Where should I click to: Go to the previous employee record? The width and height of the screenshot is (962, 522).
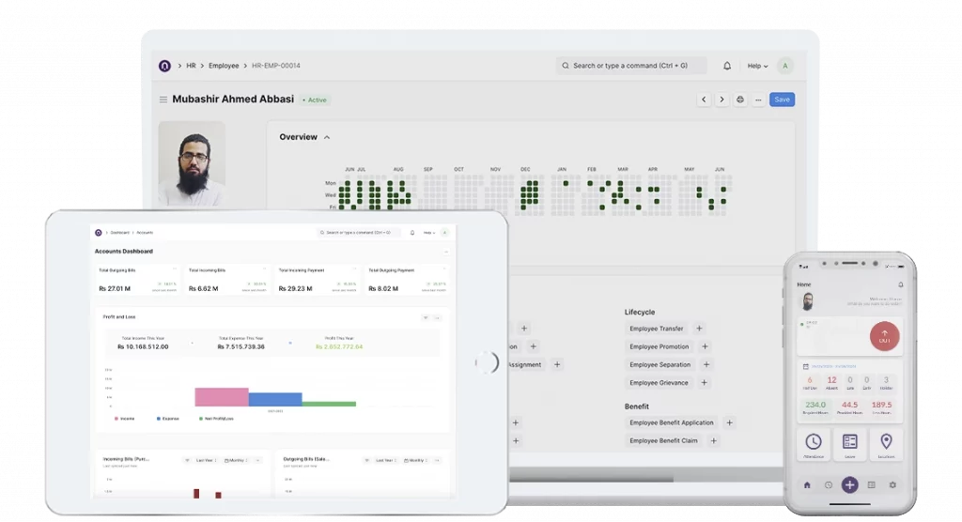[x=704, y=100]
